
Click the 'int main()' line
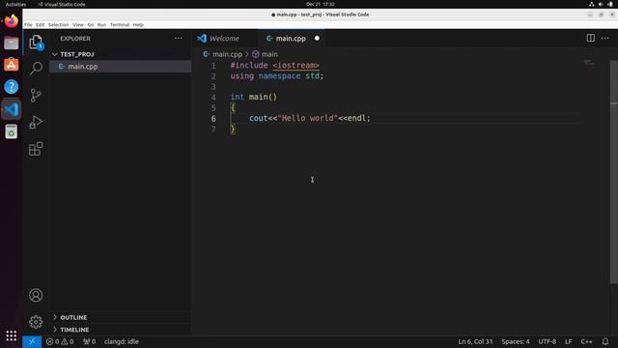click(x=254, y=97)
